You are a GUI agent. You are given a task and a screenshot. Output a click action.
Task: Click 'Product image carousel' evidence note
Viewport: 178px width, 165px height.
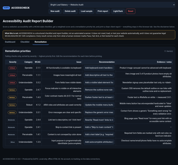146,68
